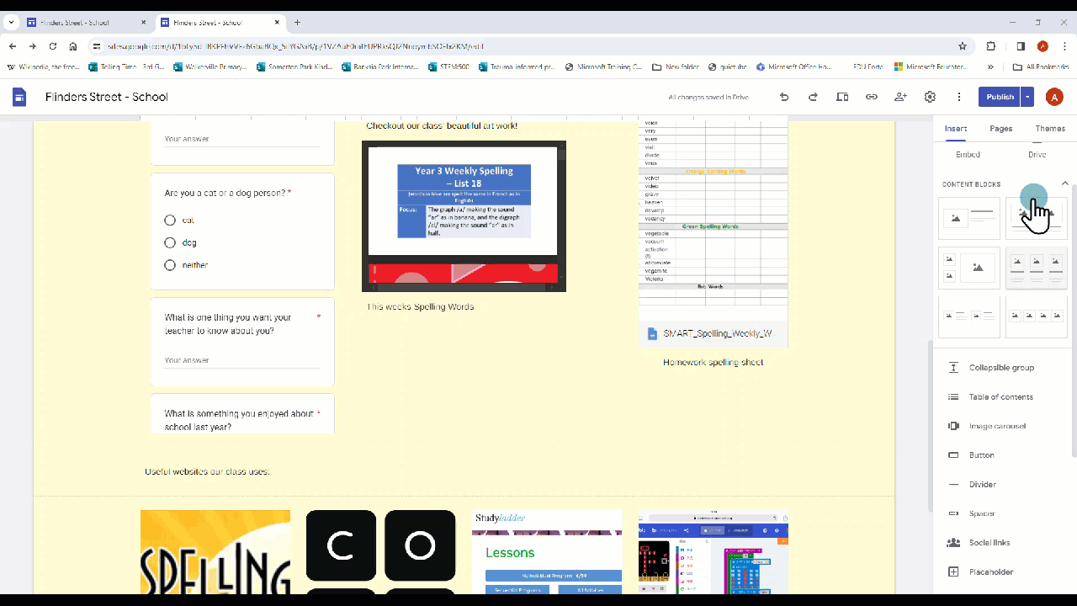Open the STEM500 bookmark
This screenshot has height=606, width=1077.
[x=448, y=66]
